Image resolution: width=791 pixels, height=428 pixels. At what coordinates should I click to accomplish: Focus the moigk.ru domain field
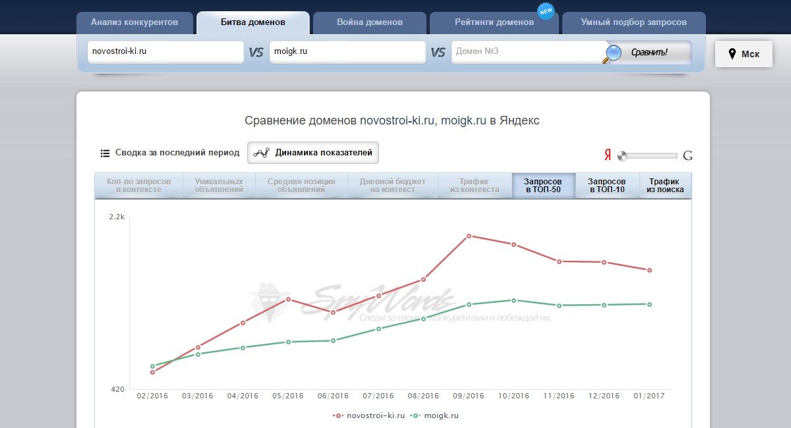[347, 52]
